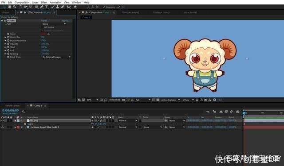The height and width of the screenshot is (166, 284).
Task: Select the Horizontal Type tool
Action: tap(47, 7)
